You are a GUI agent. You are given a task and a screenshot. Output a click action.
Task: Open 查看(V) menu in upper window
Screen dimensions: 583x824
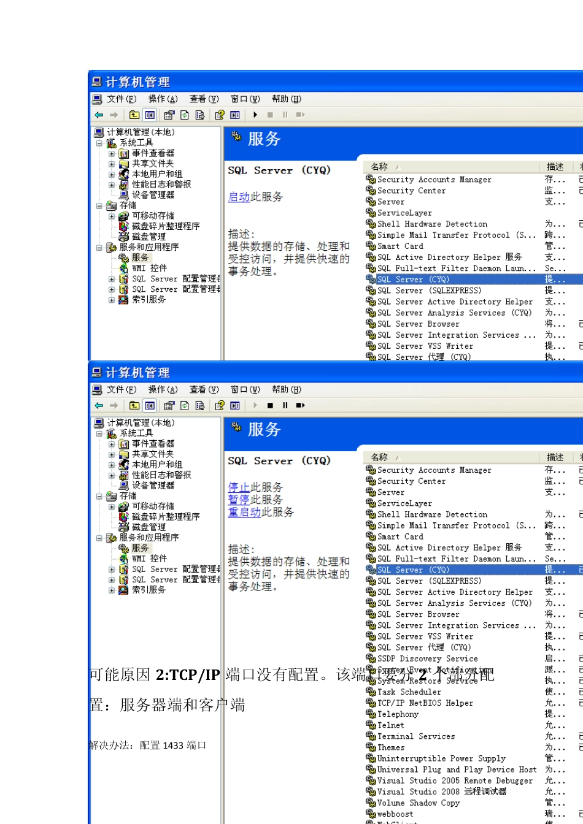[204, 99]
